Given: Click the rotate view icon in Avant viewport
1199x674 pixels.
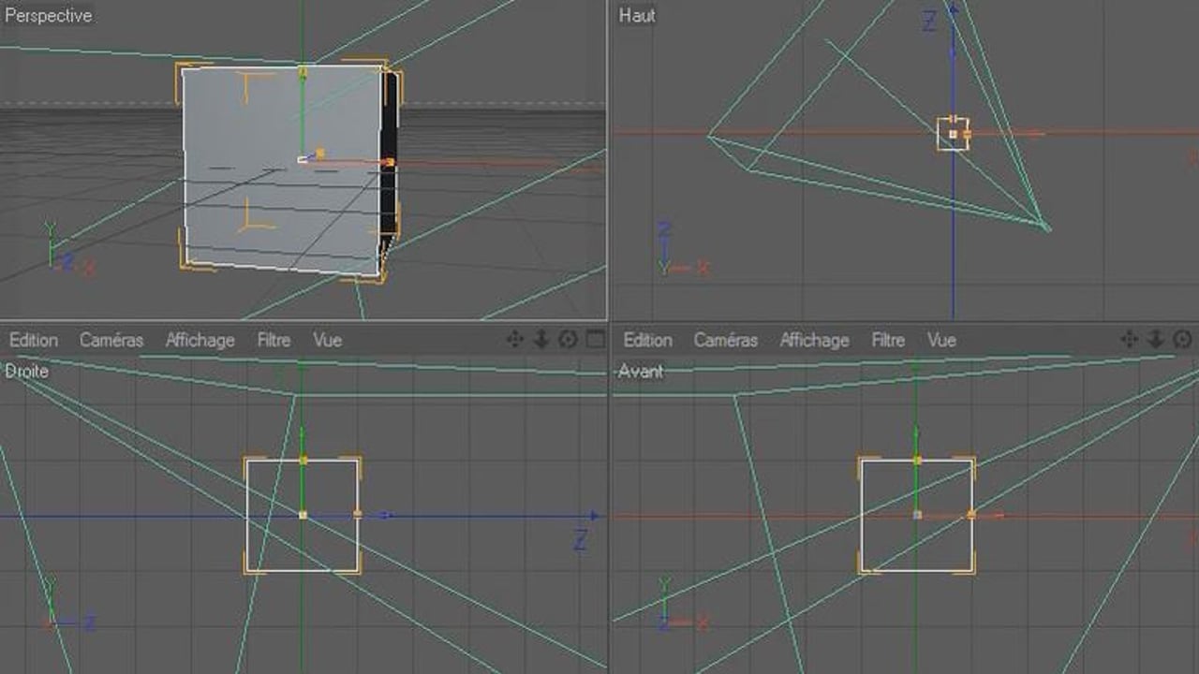Looking at the screenshot, I should pos(1182,340).
